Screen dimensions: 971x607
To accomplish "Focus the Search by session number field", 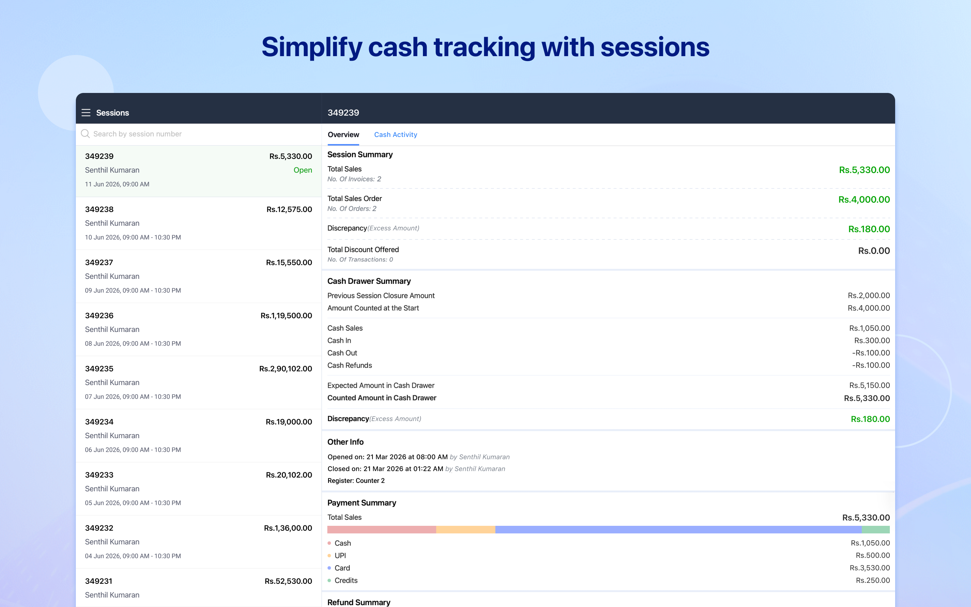I will point(199,134).
